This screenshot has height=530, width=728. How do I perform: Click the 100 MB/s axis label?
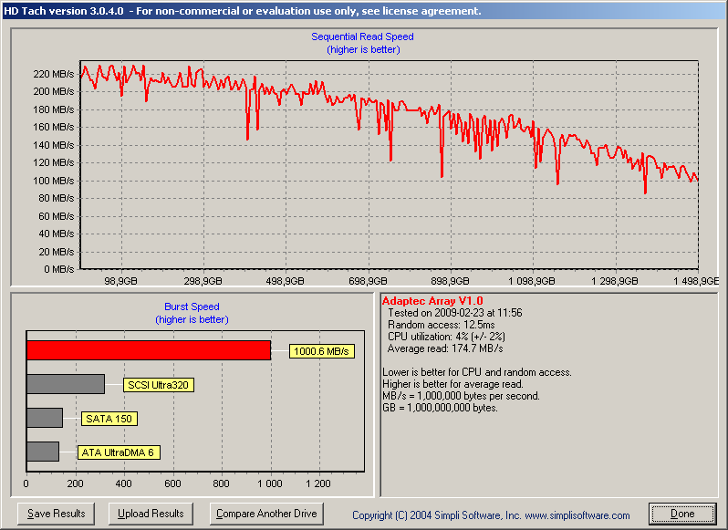54,181
